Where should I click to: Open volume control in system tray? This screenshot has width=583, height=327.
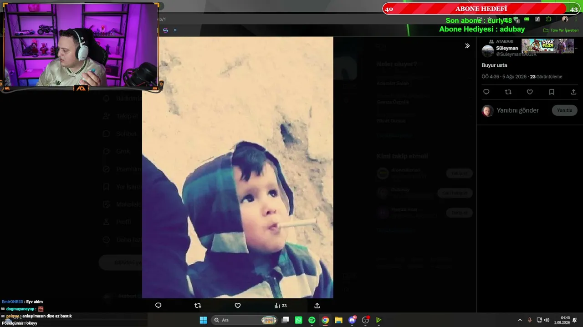coord(547,320)
